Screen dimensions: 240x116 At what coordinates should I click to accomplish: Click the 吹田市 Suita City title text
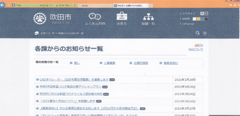(61, 19)
